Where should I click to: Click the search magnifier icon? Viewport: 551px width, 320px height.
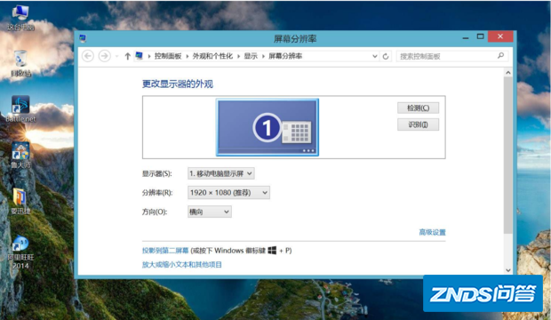[500, 56]
